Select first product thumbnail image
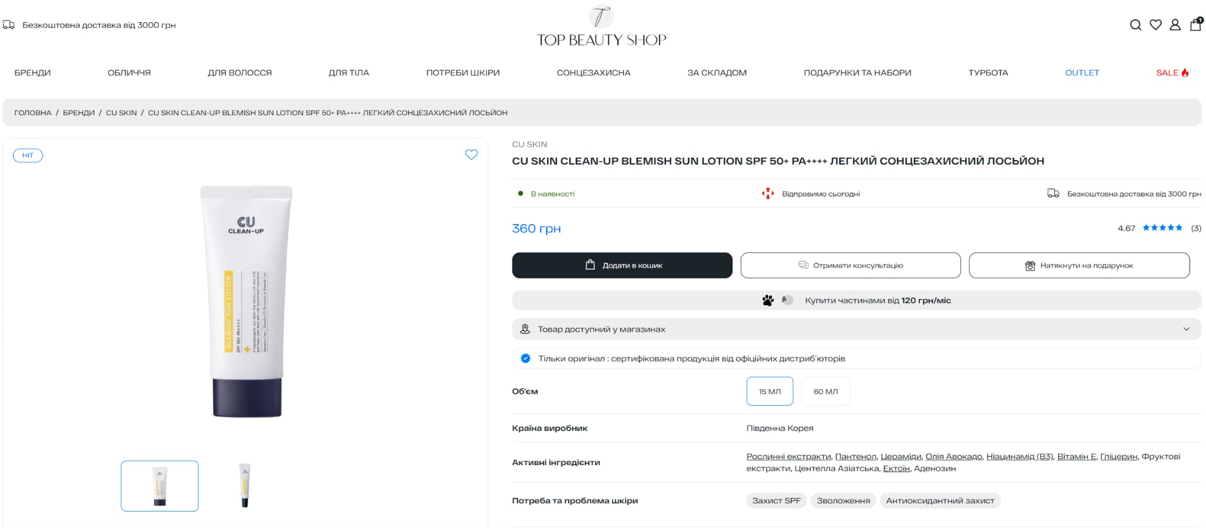The image size is (1206, 528). [x=160, y=486]
